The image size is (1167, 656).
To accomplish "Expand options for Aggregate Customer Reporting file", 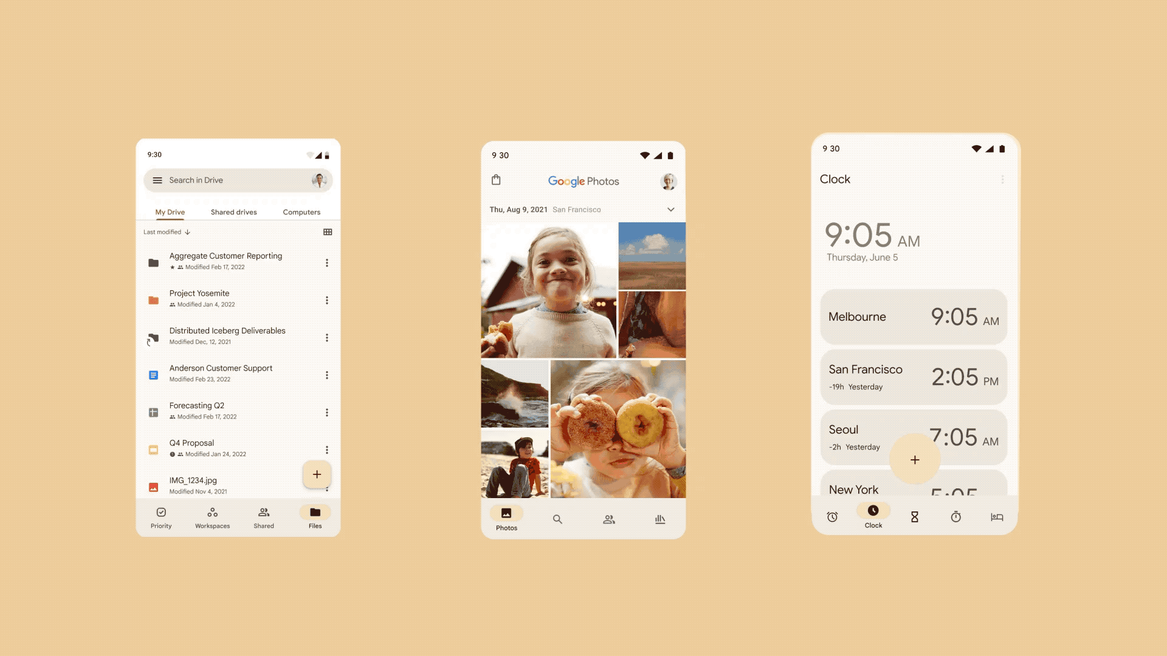I will click(x=326, y=262).
